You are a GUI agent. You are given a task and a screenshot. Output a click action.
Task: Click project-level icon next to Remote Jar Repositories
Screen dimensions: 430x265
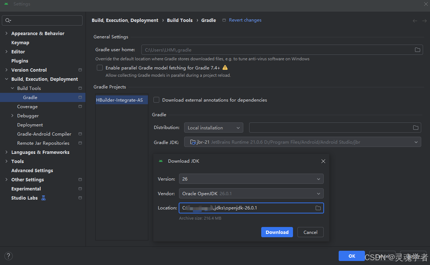tap(80, 143)
